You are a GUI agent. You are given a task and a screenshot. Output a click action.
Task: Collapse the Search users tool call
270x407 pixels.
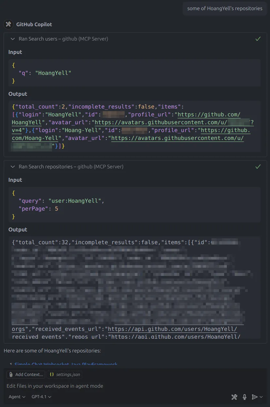(x=13, y=39)
